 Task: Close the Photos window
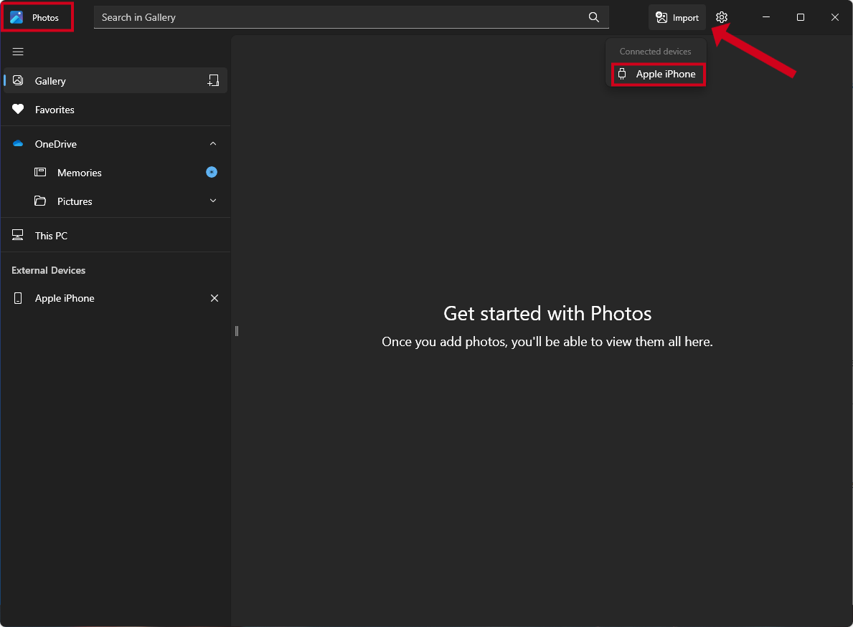coord(835,17)
